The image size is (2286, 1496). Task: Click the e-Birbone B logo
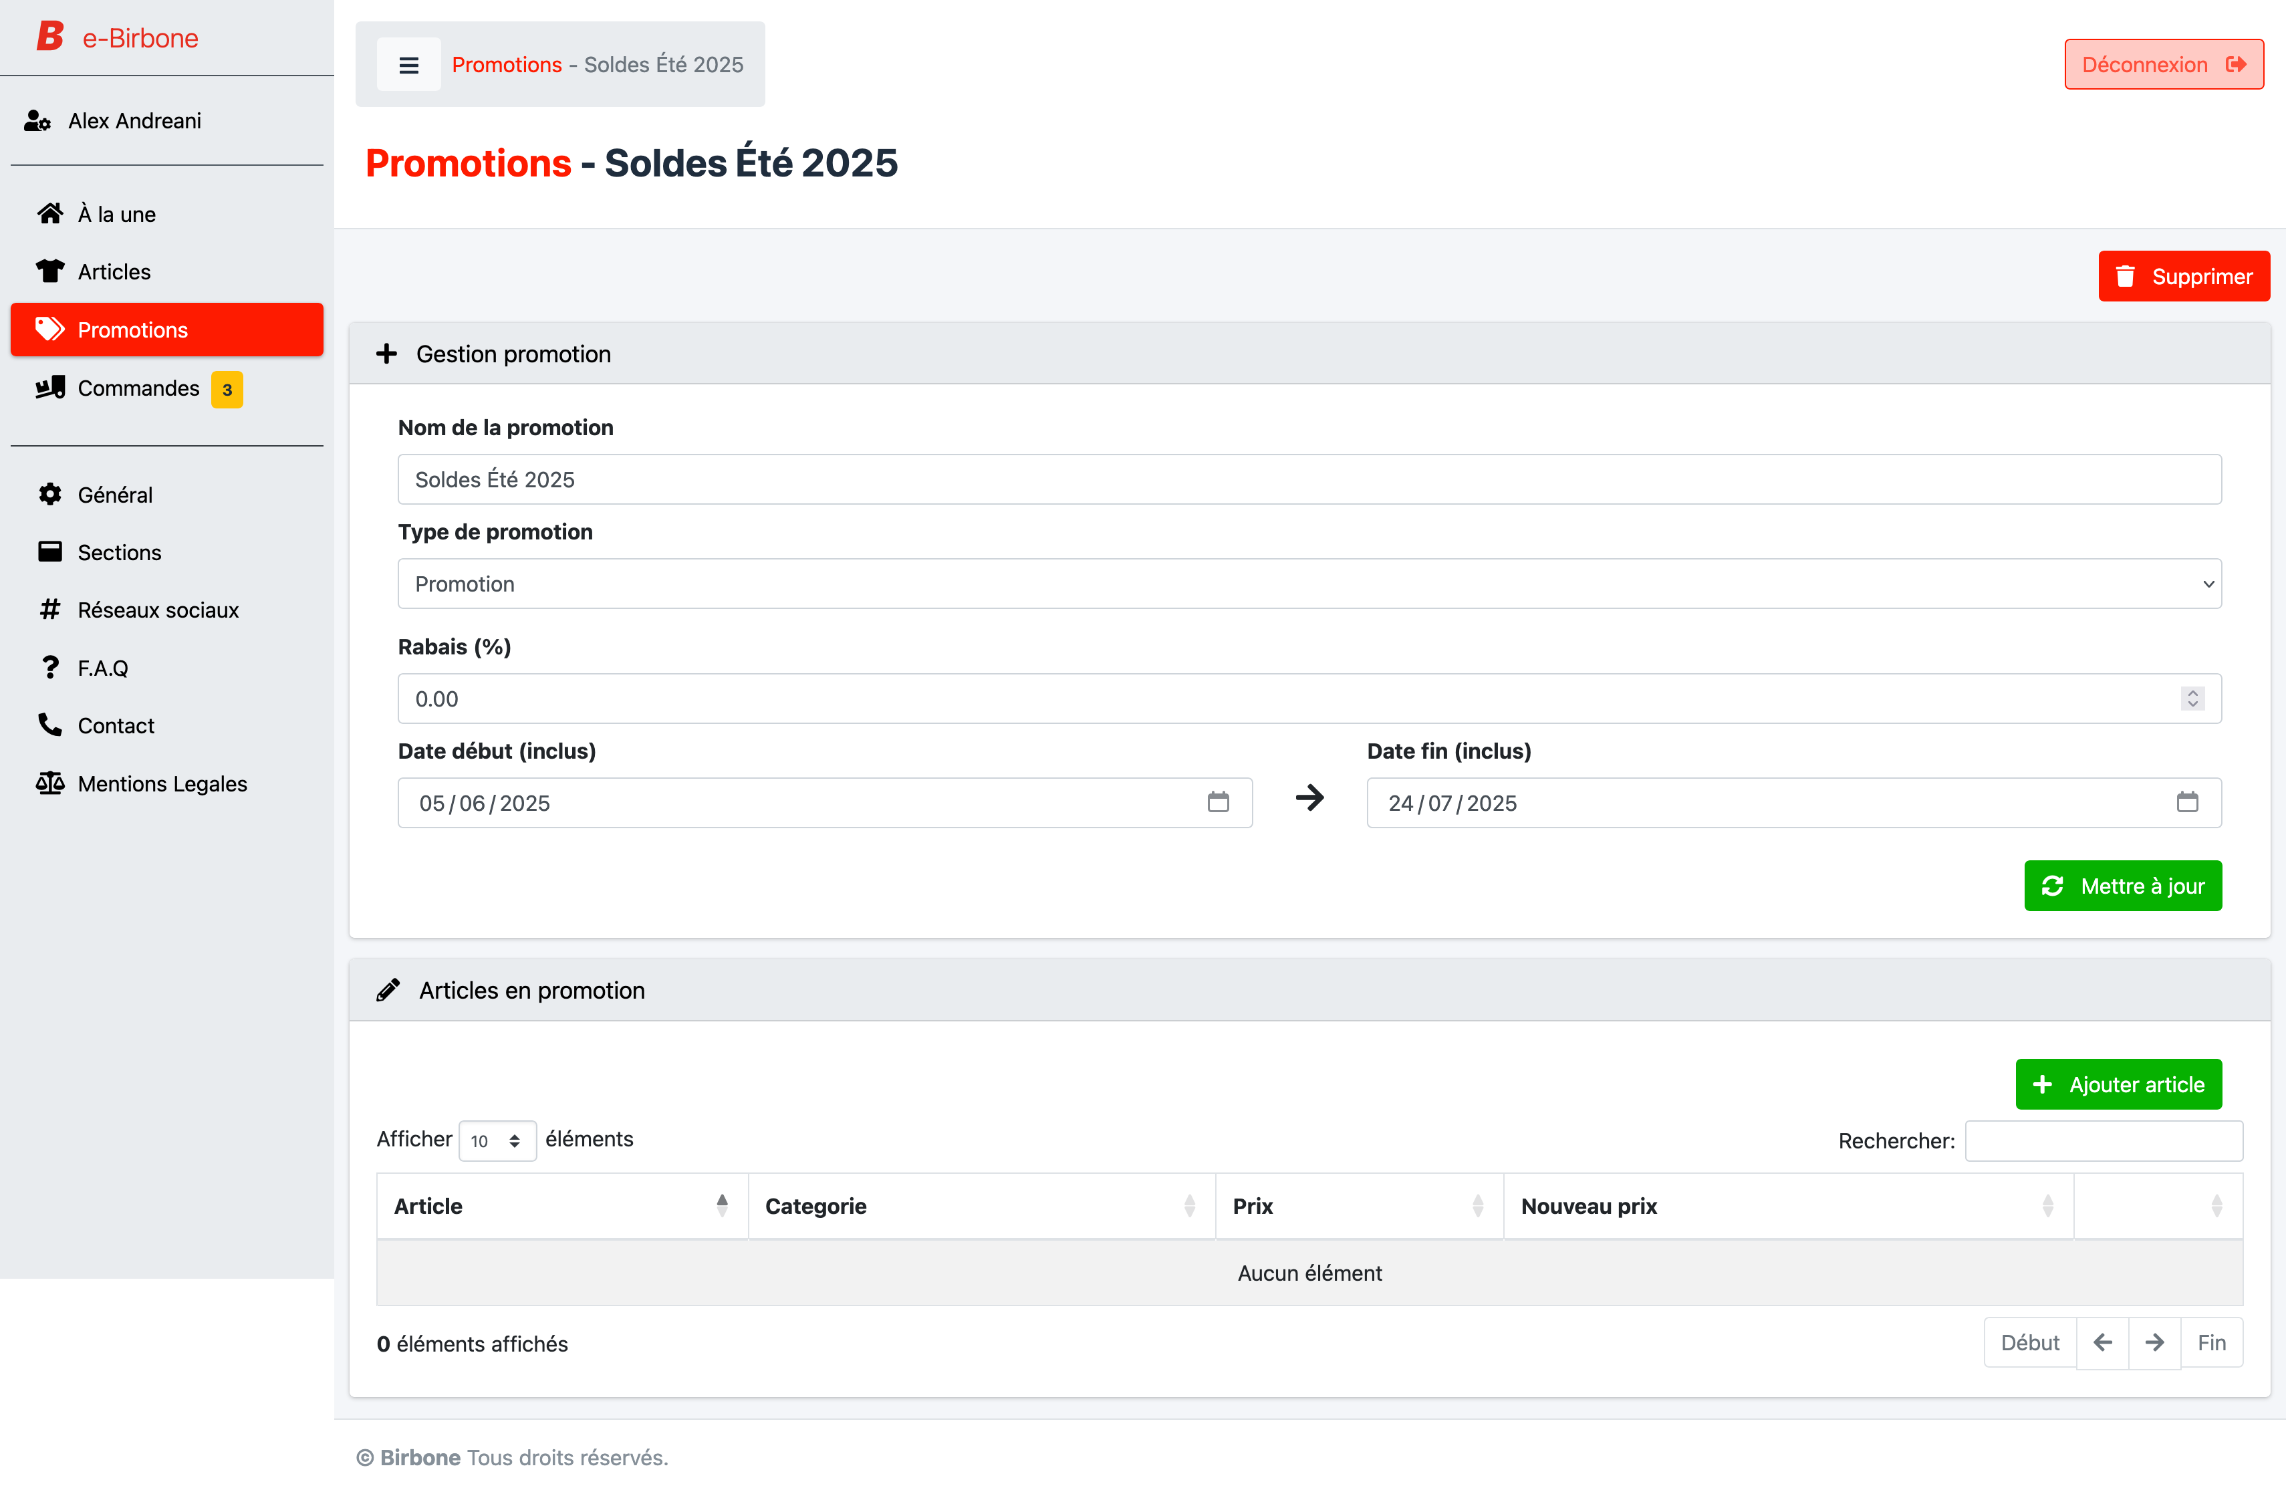pos(50,37)
